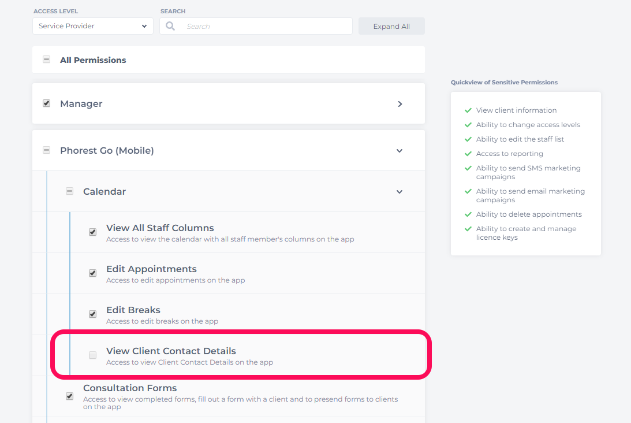Screen dimensions: 631x423
Task: Click 'Ability to edit the staff list'
Action: (520, 139)
